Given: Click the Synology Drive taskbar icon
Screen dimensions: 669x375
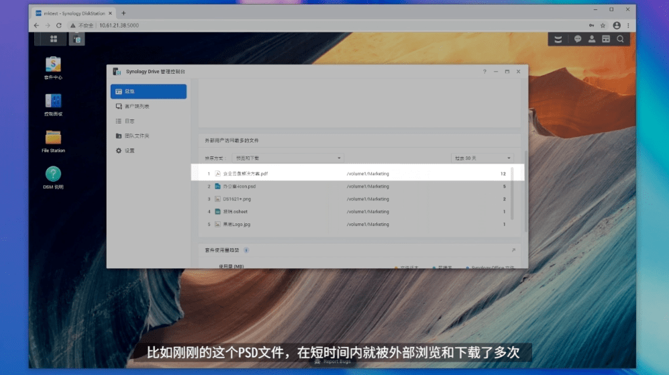Looking at the screenshot, I should tap(77, 40).
